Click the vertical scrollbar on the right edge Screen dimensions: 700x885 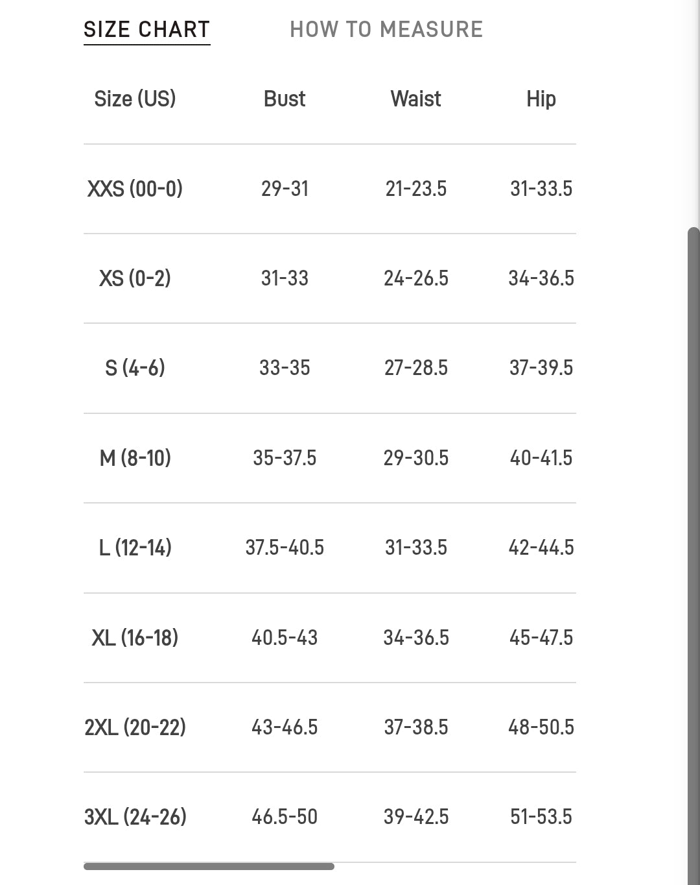point(694,555)
